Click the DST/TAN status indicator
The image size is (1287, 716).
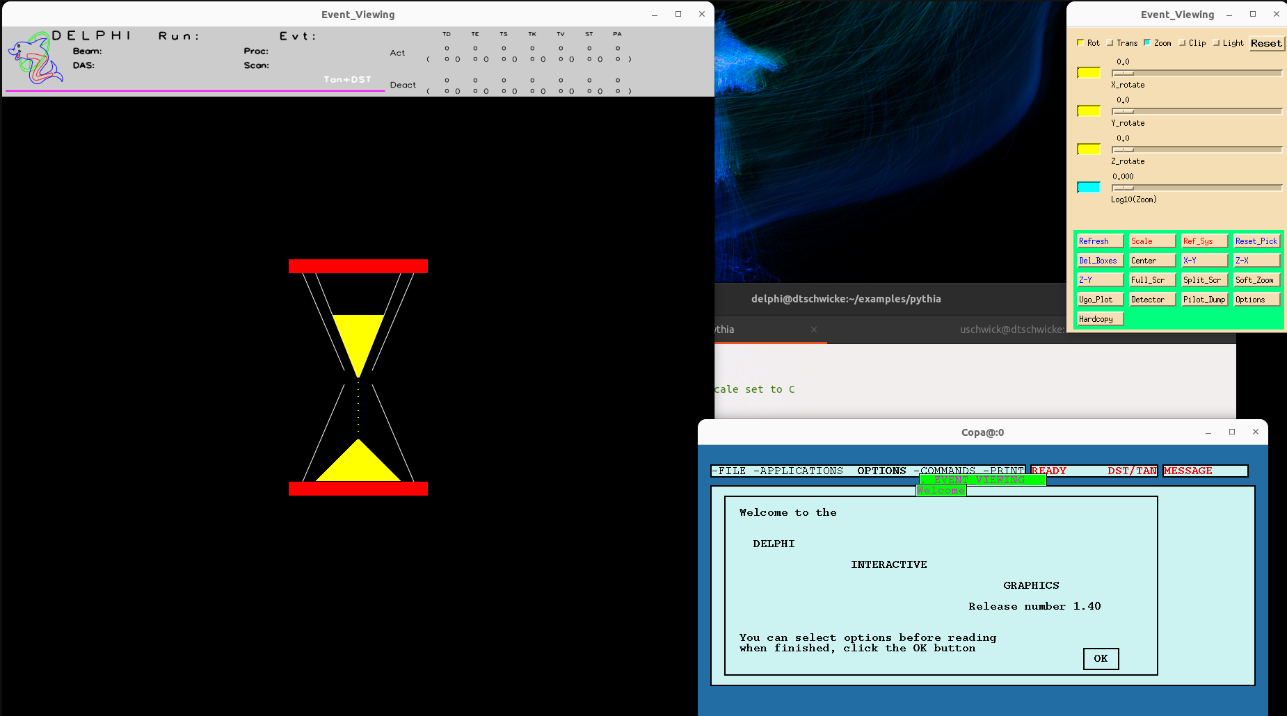coord(1132,471)
